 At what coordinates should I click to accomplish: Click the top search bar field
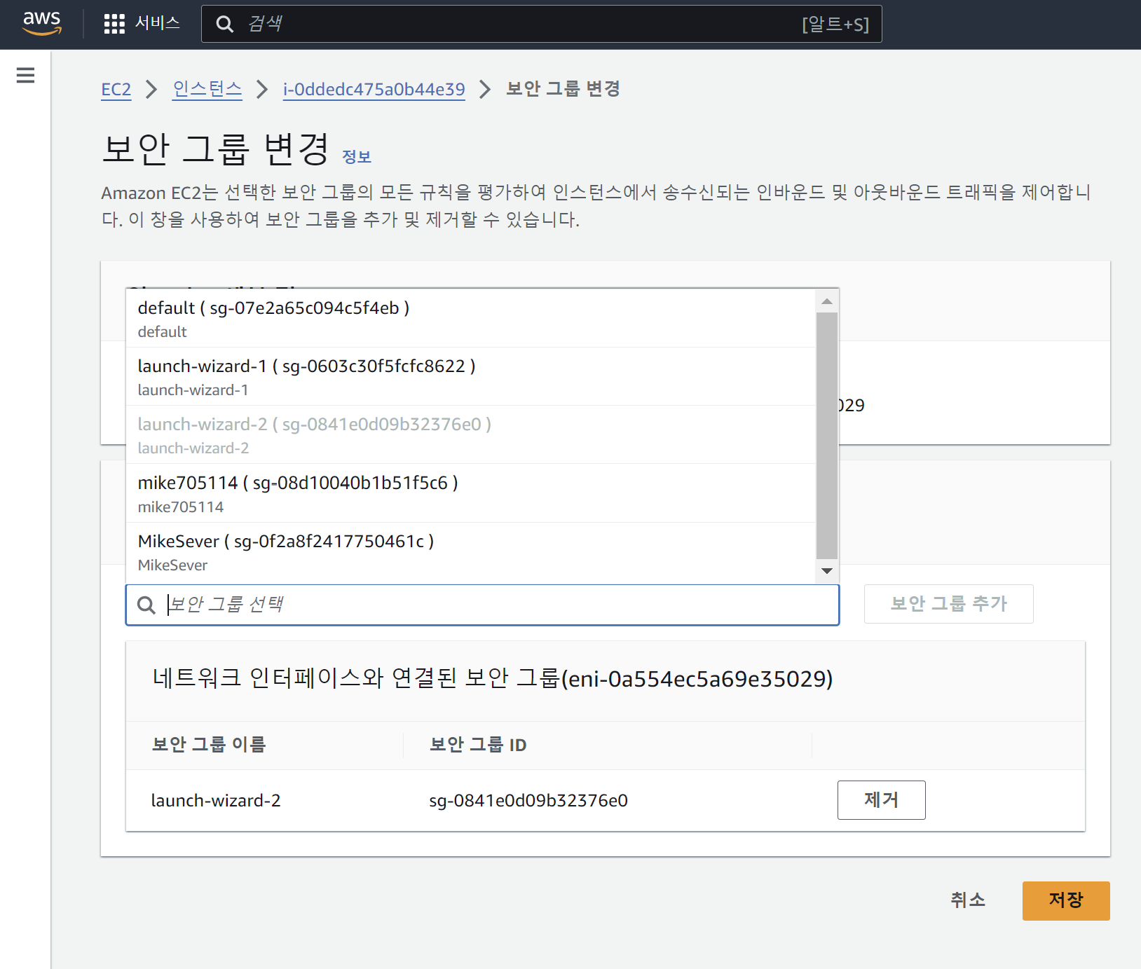click(541, 24)
